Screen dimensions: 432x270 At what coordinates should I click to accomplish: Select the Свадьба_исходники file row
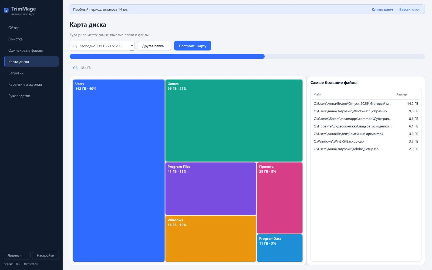coord(366,126)
